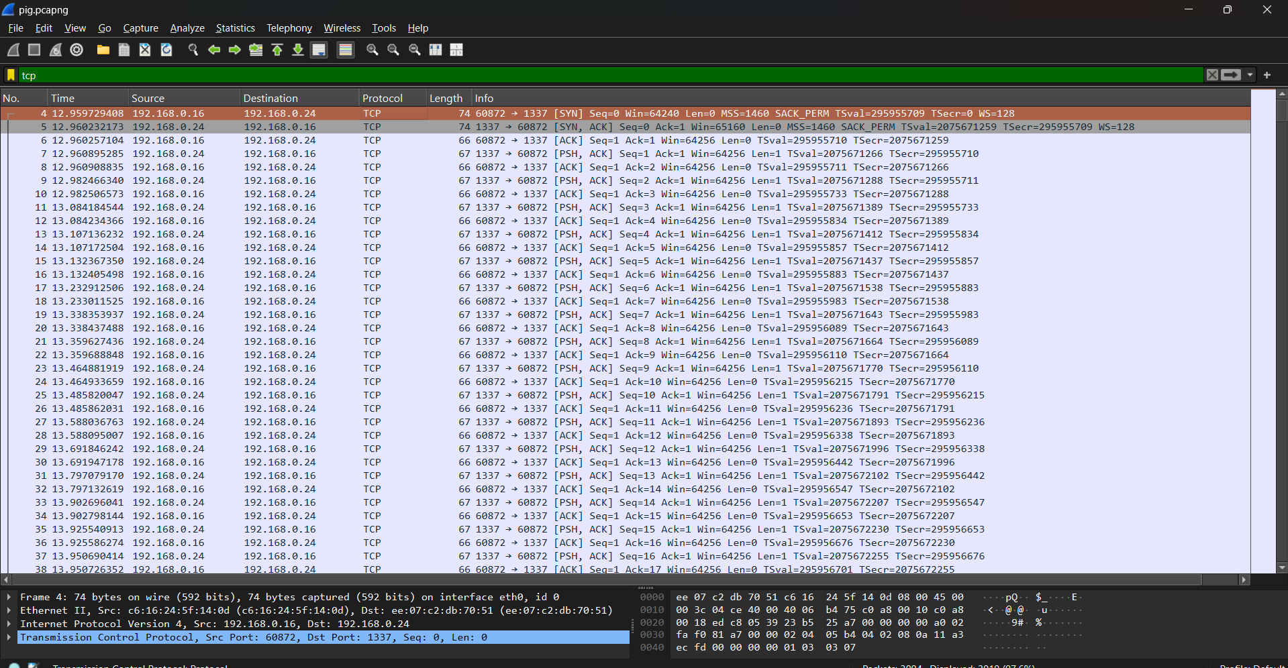Viewport: 1288px width, 668px height.
Task: Reset text to normal size
Action: (x=415, y=50)
